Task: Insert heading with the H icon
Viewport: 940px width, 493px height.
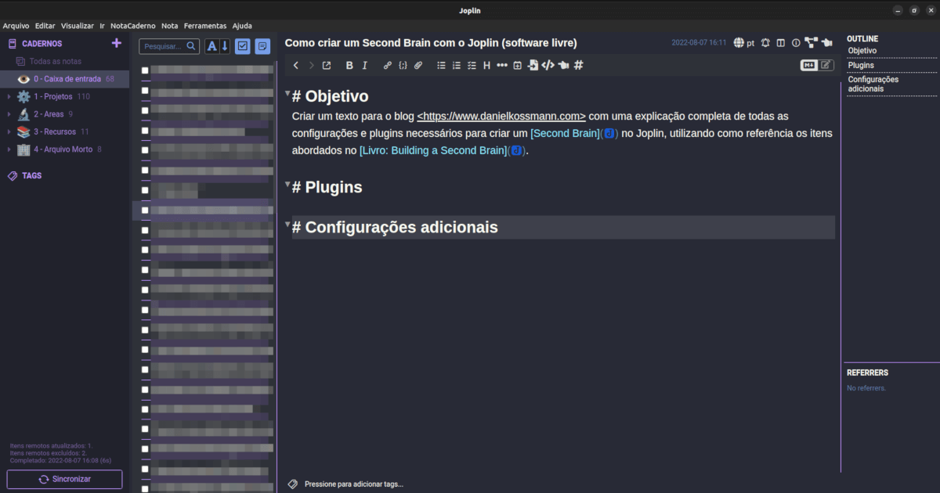Action: pos(486,66)
